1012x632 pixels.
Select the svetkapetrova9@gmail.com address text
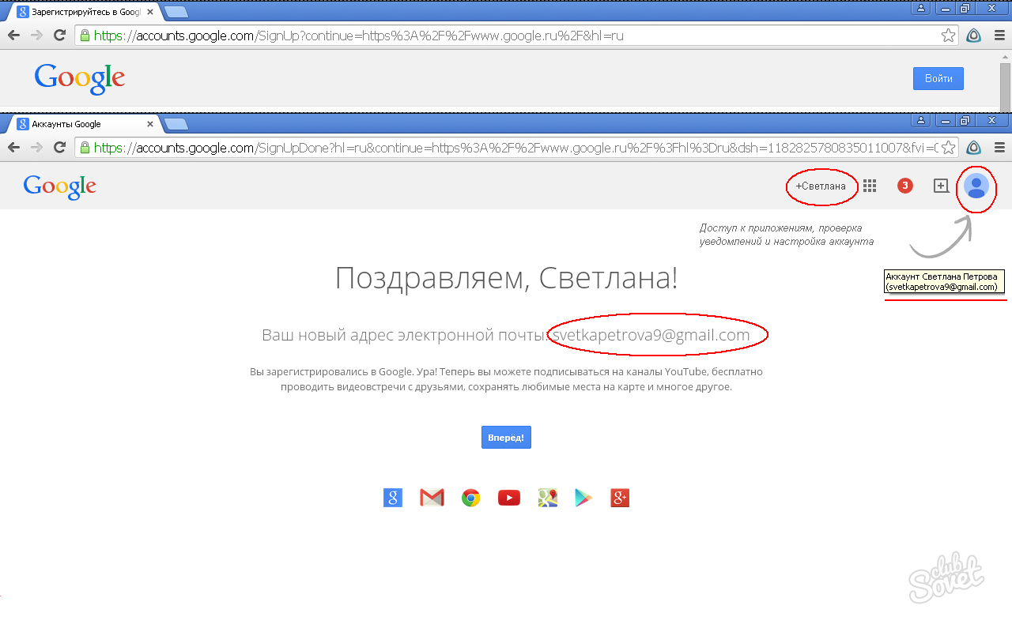coord(651,335)
